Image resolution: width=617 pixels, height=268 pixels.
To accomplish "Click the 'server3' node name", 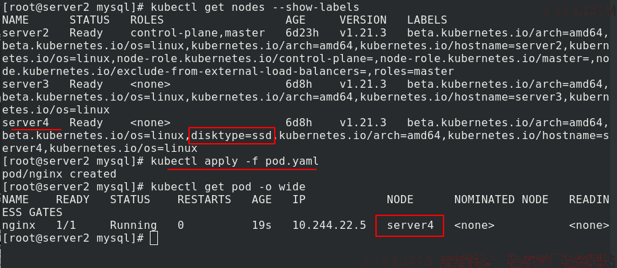I will click(25, 84).
